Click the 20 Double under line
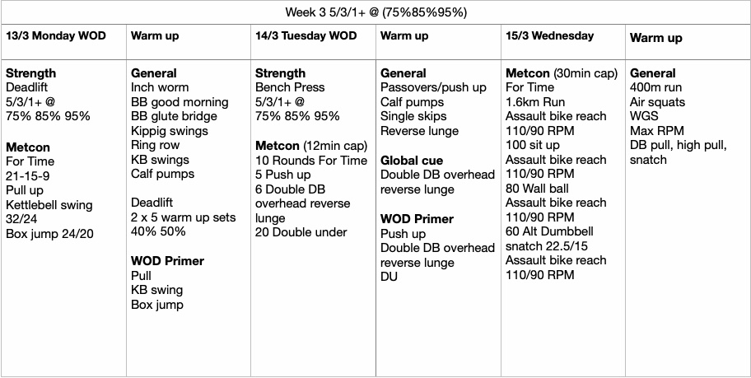This screenshot has width=751, height=378. pos(301,232)
